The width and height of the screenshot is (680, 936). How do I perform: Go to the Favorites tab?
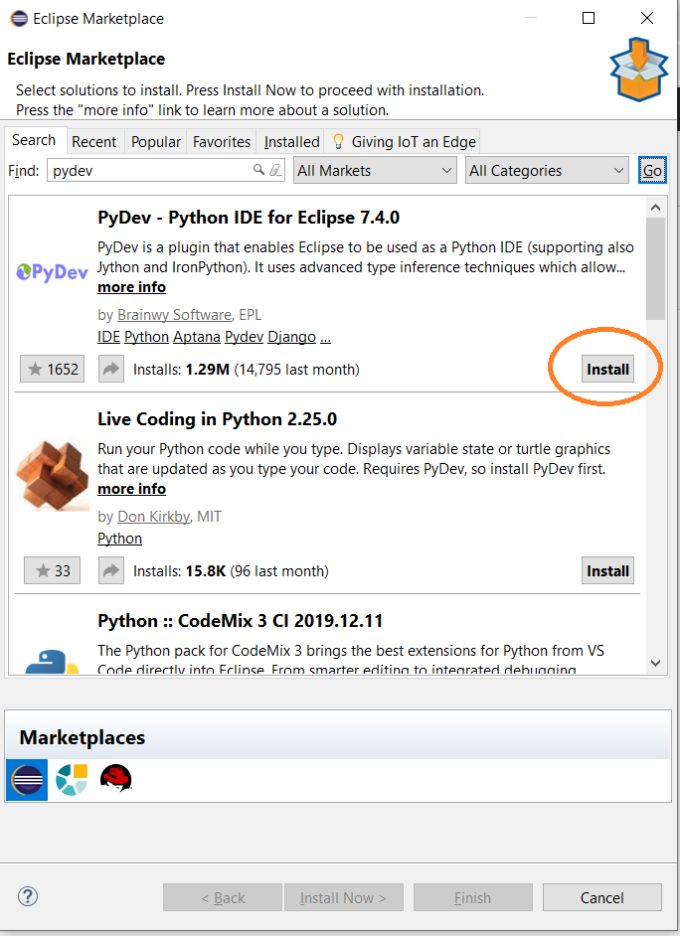coord(222,142)
